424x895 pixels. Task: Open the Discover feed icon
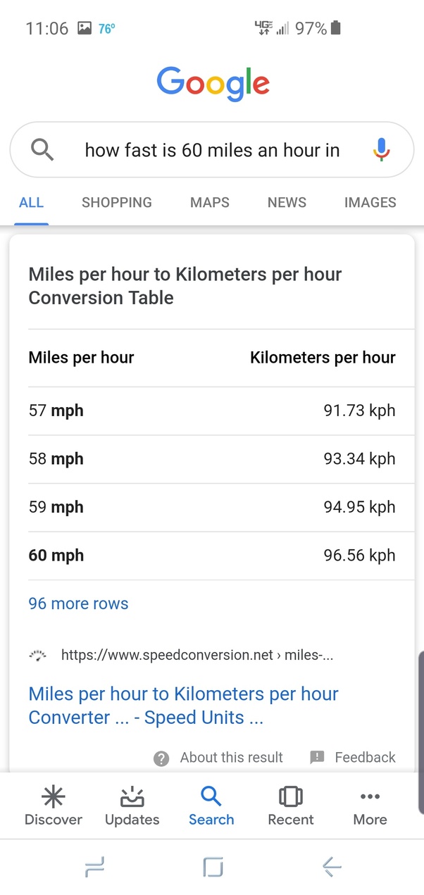click(54, 796)
